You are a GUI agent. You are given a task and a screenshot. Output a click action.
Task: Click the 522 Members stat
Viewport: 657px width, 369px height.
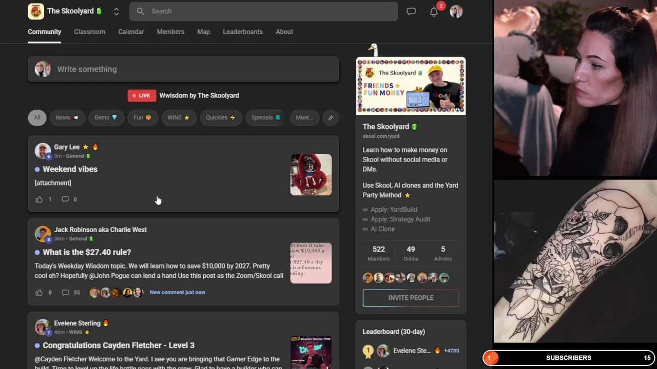(x=379, y=253)
